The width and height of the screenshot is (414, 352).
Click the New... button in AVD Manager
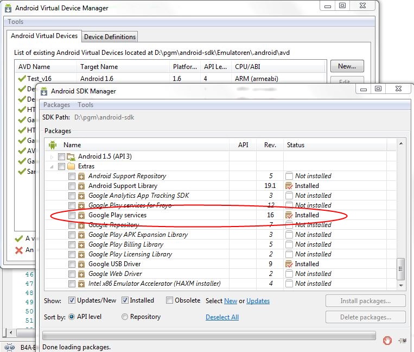coord(347,66)
